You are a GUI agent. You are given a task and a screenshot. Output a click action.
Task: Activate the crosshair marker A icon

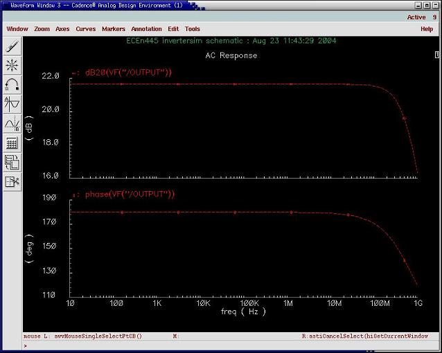click(12, 105)
